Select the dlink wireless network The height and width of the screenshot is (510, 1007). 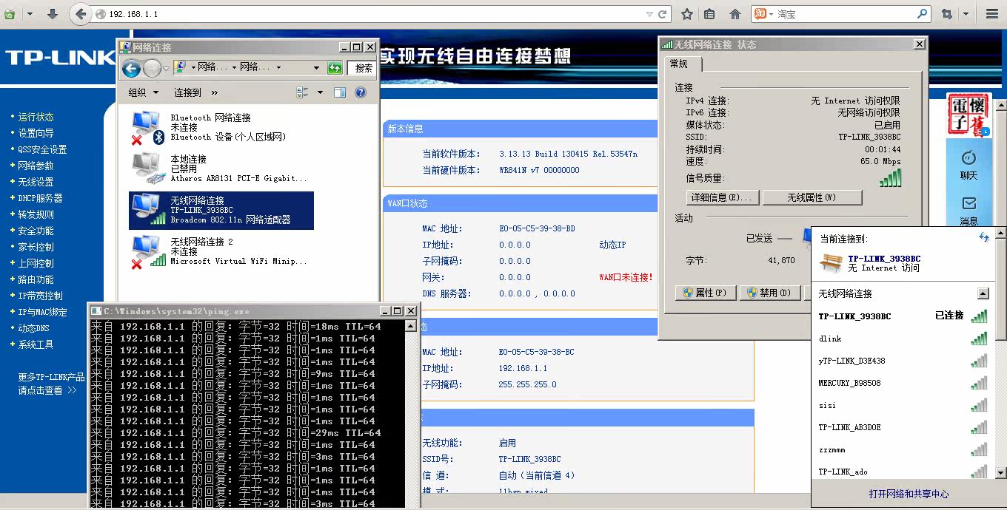click(903, 339)
